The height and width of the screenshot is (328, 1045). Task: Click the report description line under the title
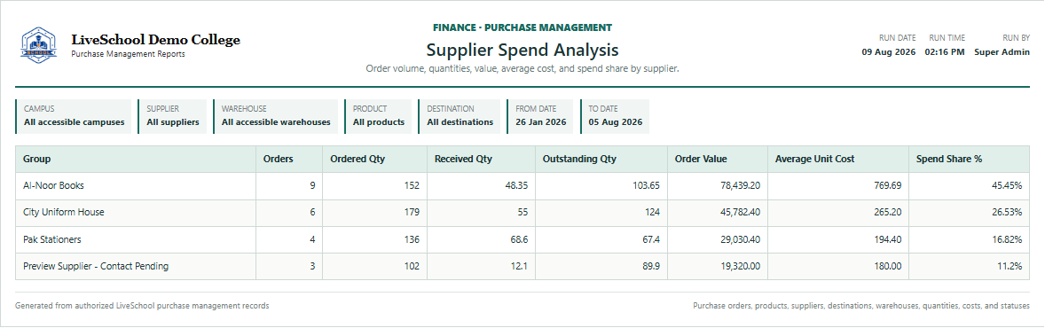[522, 68]
